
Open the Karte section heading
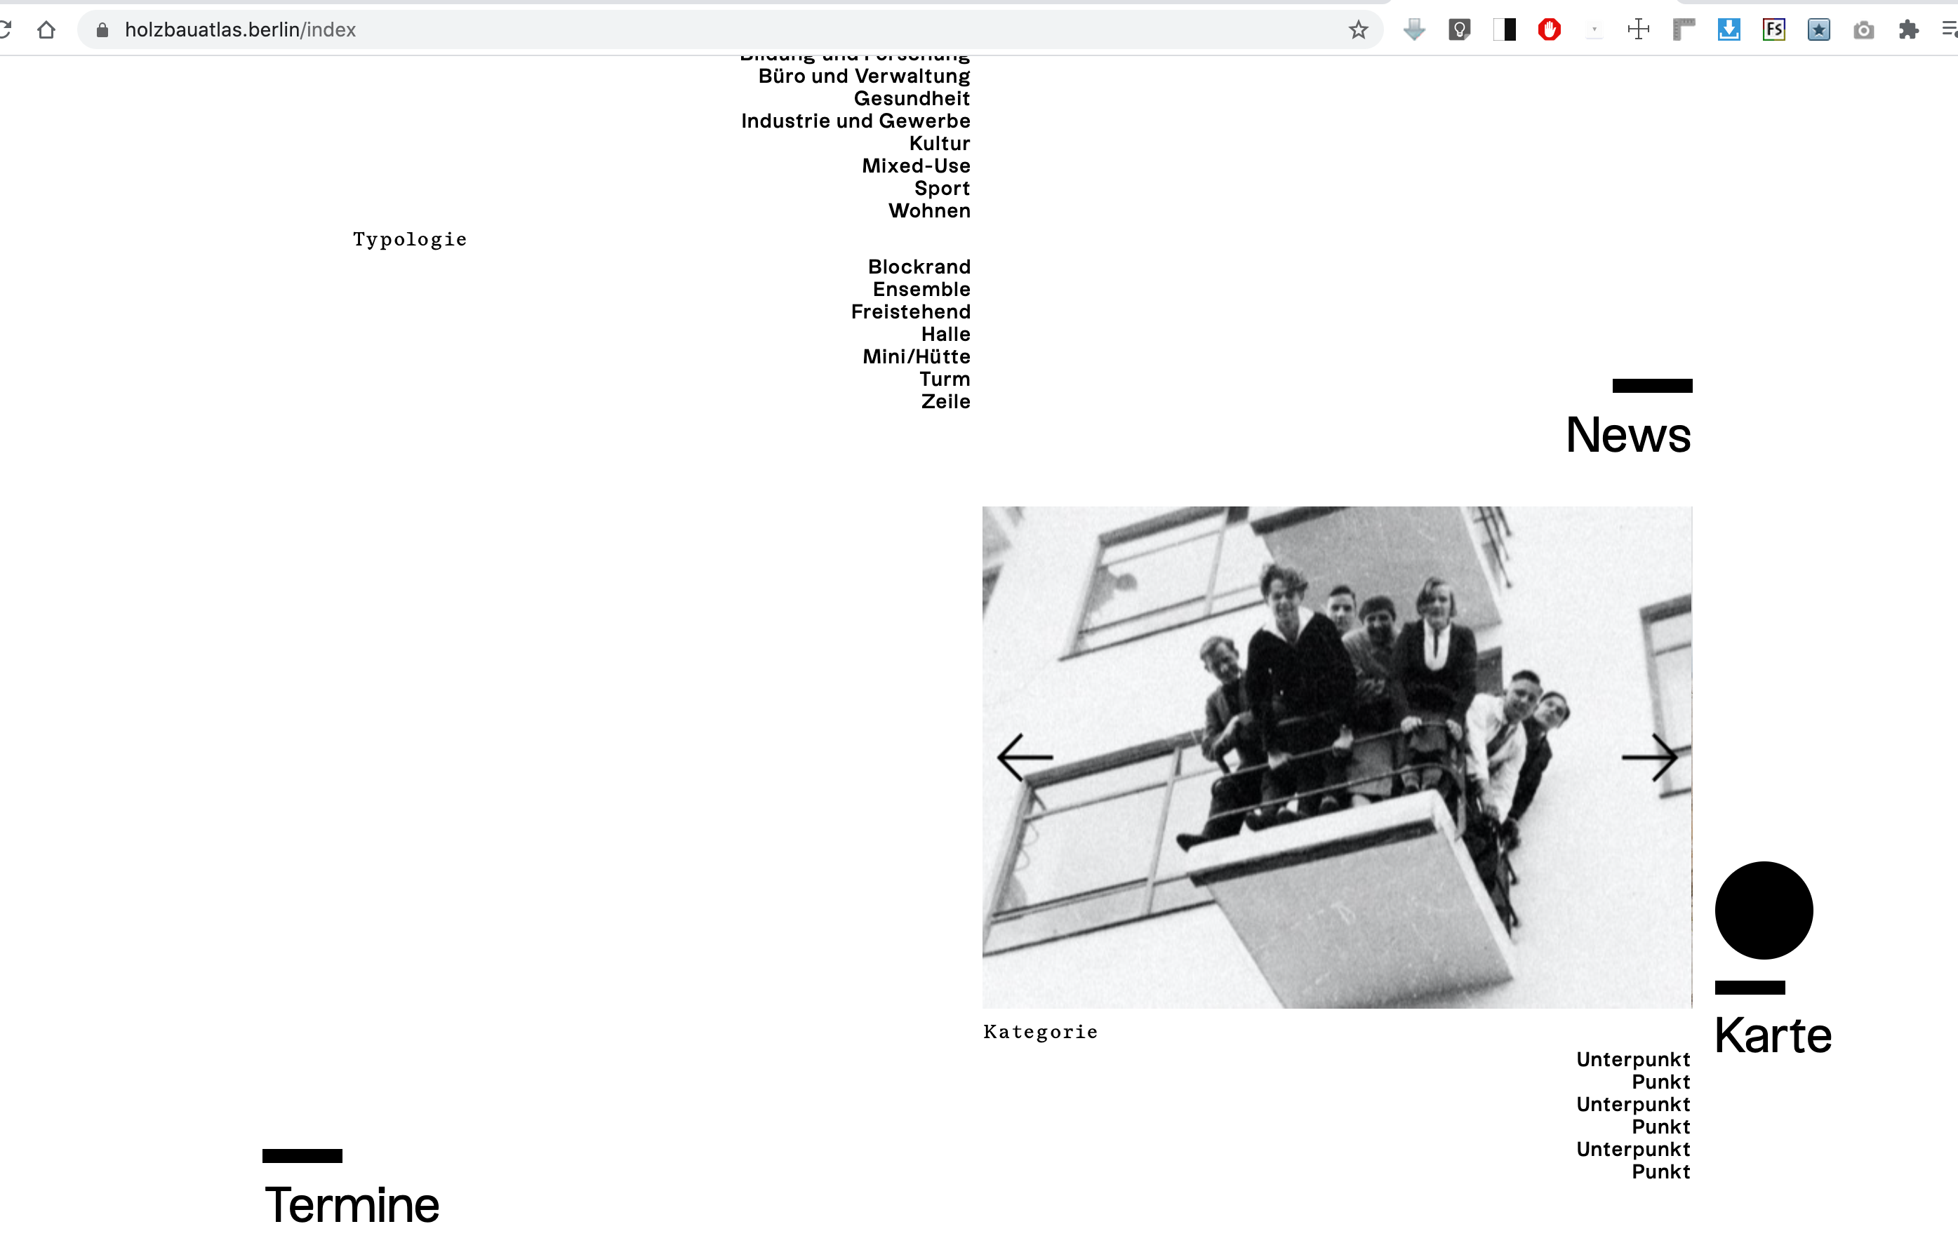click(1772, 1036)
